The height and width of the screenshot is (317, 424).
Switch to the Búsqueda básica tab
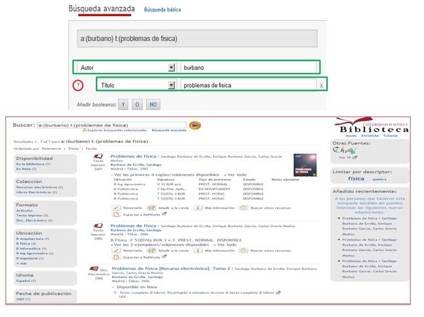(162, 10)
